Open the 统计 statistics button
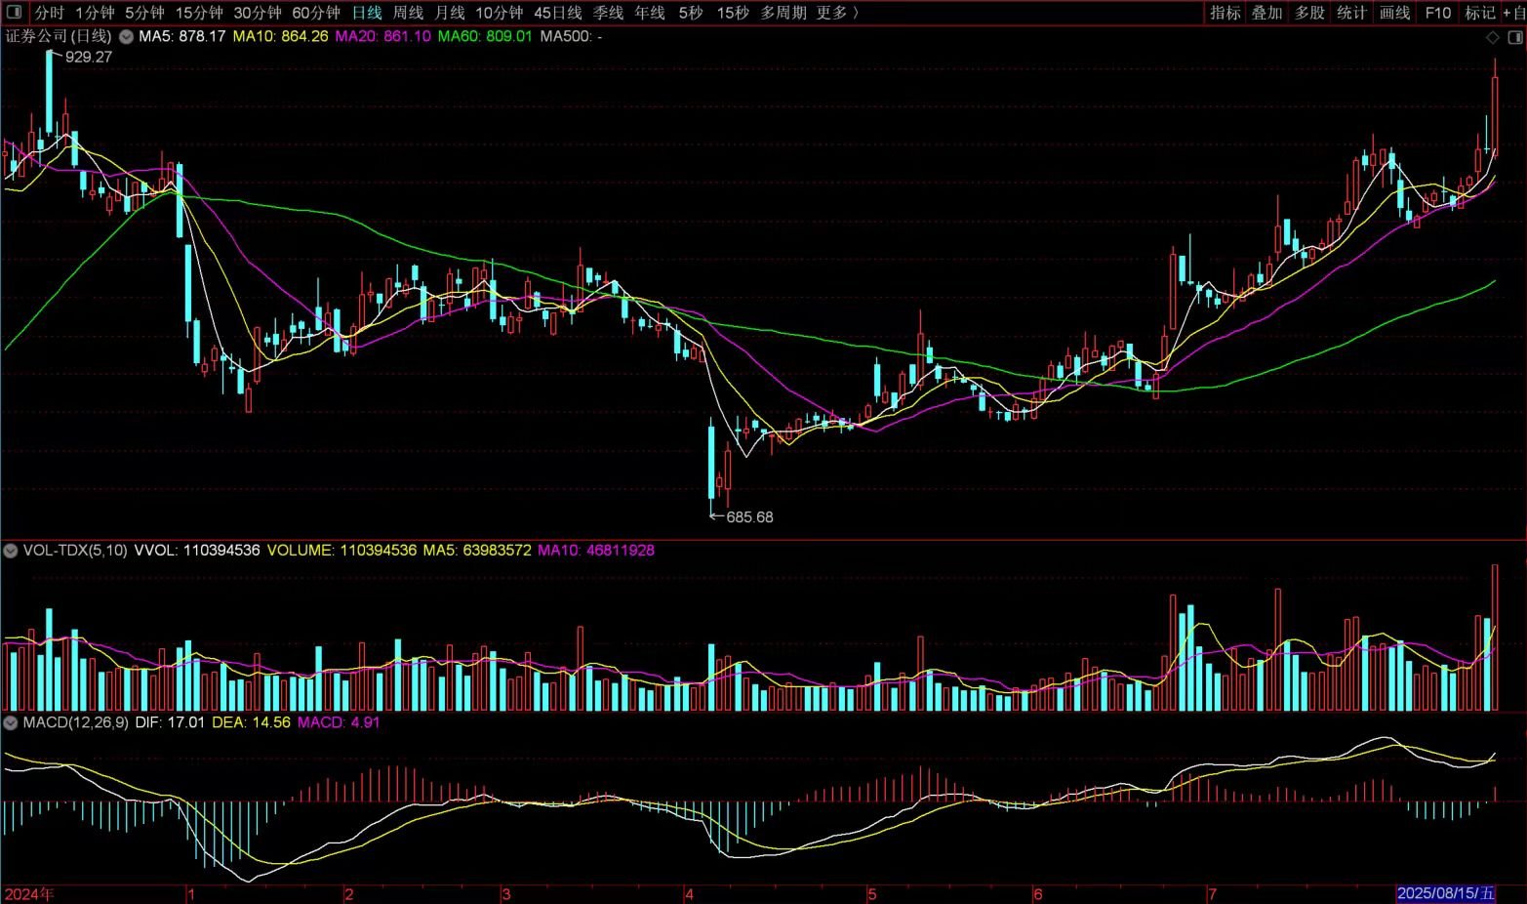Viewport: 1527px width, 904px height. pyautogui.click(x=1351, y=13)
